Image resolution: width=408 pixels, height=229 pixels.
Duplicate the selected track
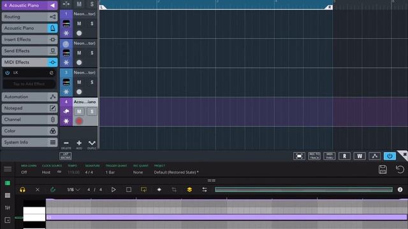92,144
